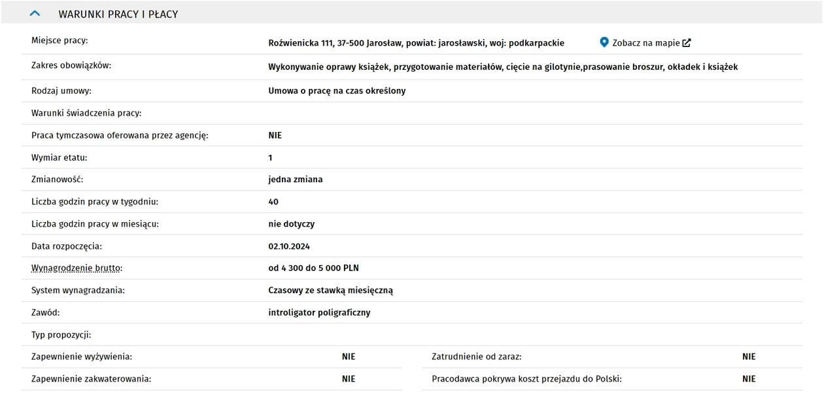Viewport: 824px width, 403px height.
Task: Click the Liczba godzin pracy w miesiącu label
Action: pyautogui.click(x=95, y=224)
